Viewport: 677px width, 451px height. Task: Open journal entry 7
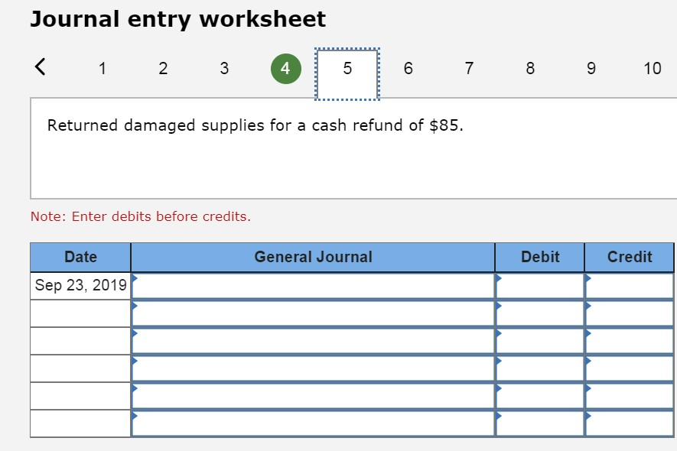click(469, 68)
